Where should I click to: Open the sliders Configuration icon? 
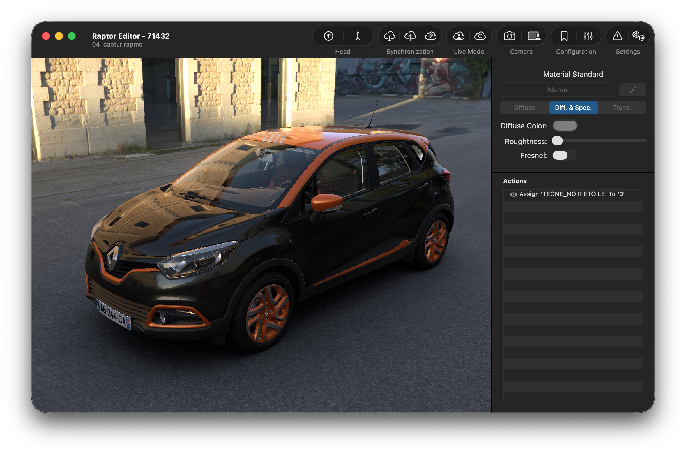[x=588, y=36]
